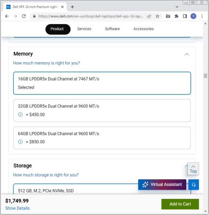Viewport: 209px width, 215px height.
Task: View site security lock info
Action: click(x=34, y=16)
